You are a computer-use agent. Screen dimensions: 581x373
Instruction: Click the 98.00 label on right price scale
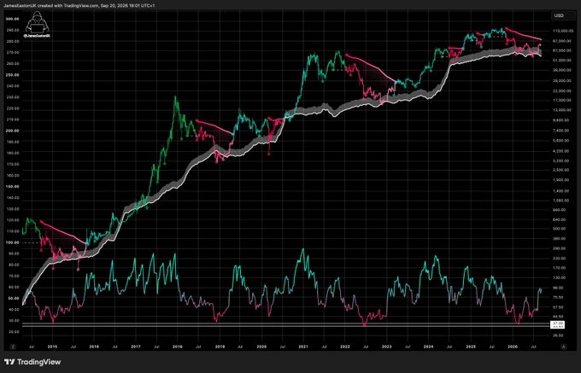click(x=558, y=288)
